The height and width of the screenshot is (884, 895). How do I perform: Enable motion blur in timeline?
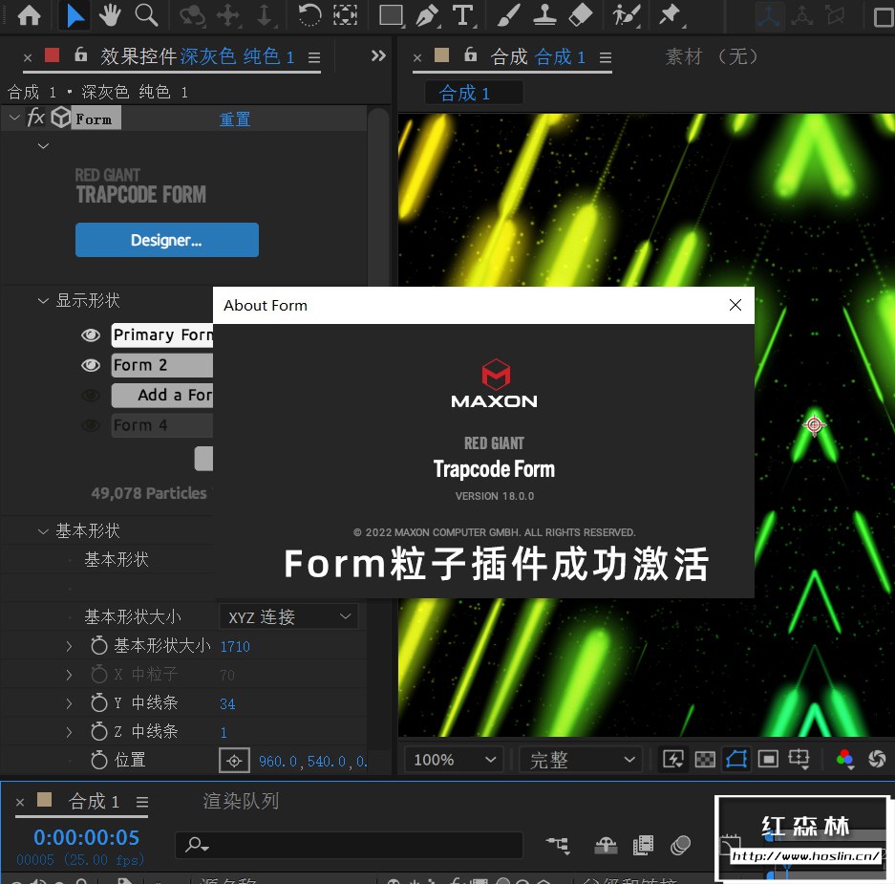pos(680,845)
